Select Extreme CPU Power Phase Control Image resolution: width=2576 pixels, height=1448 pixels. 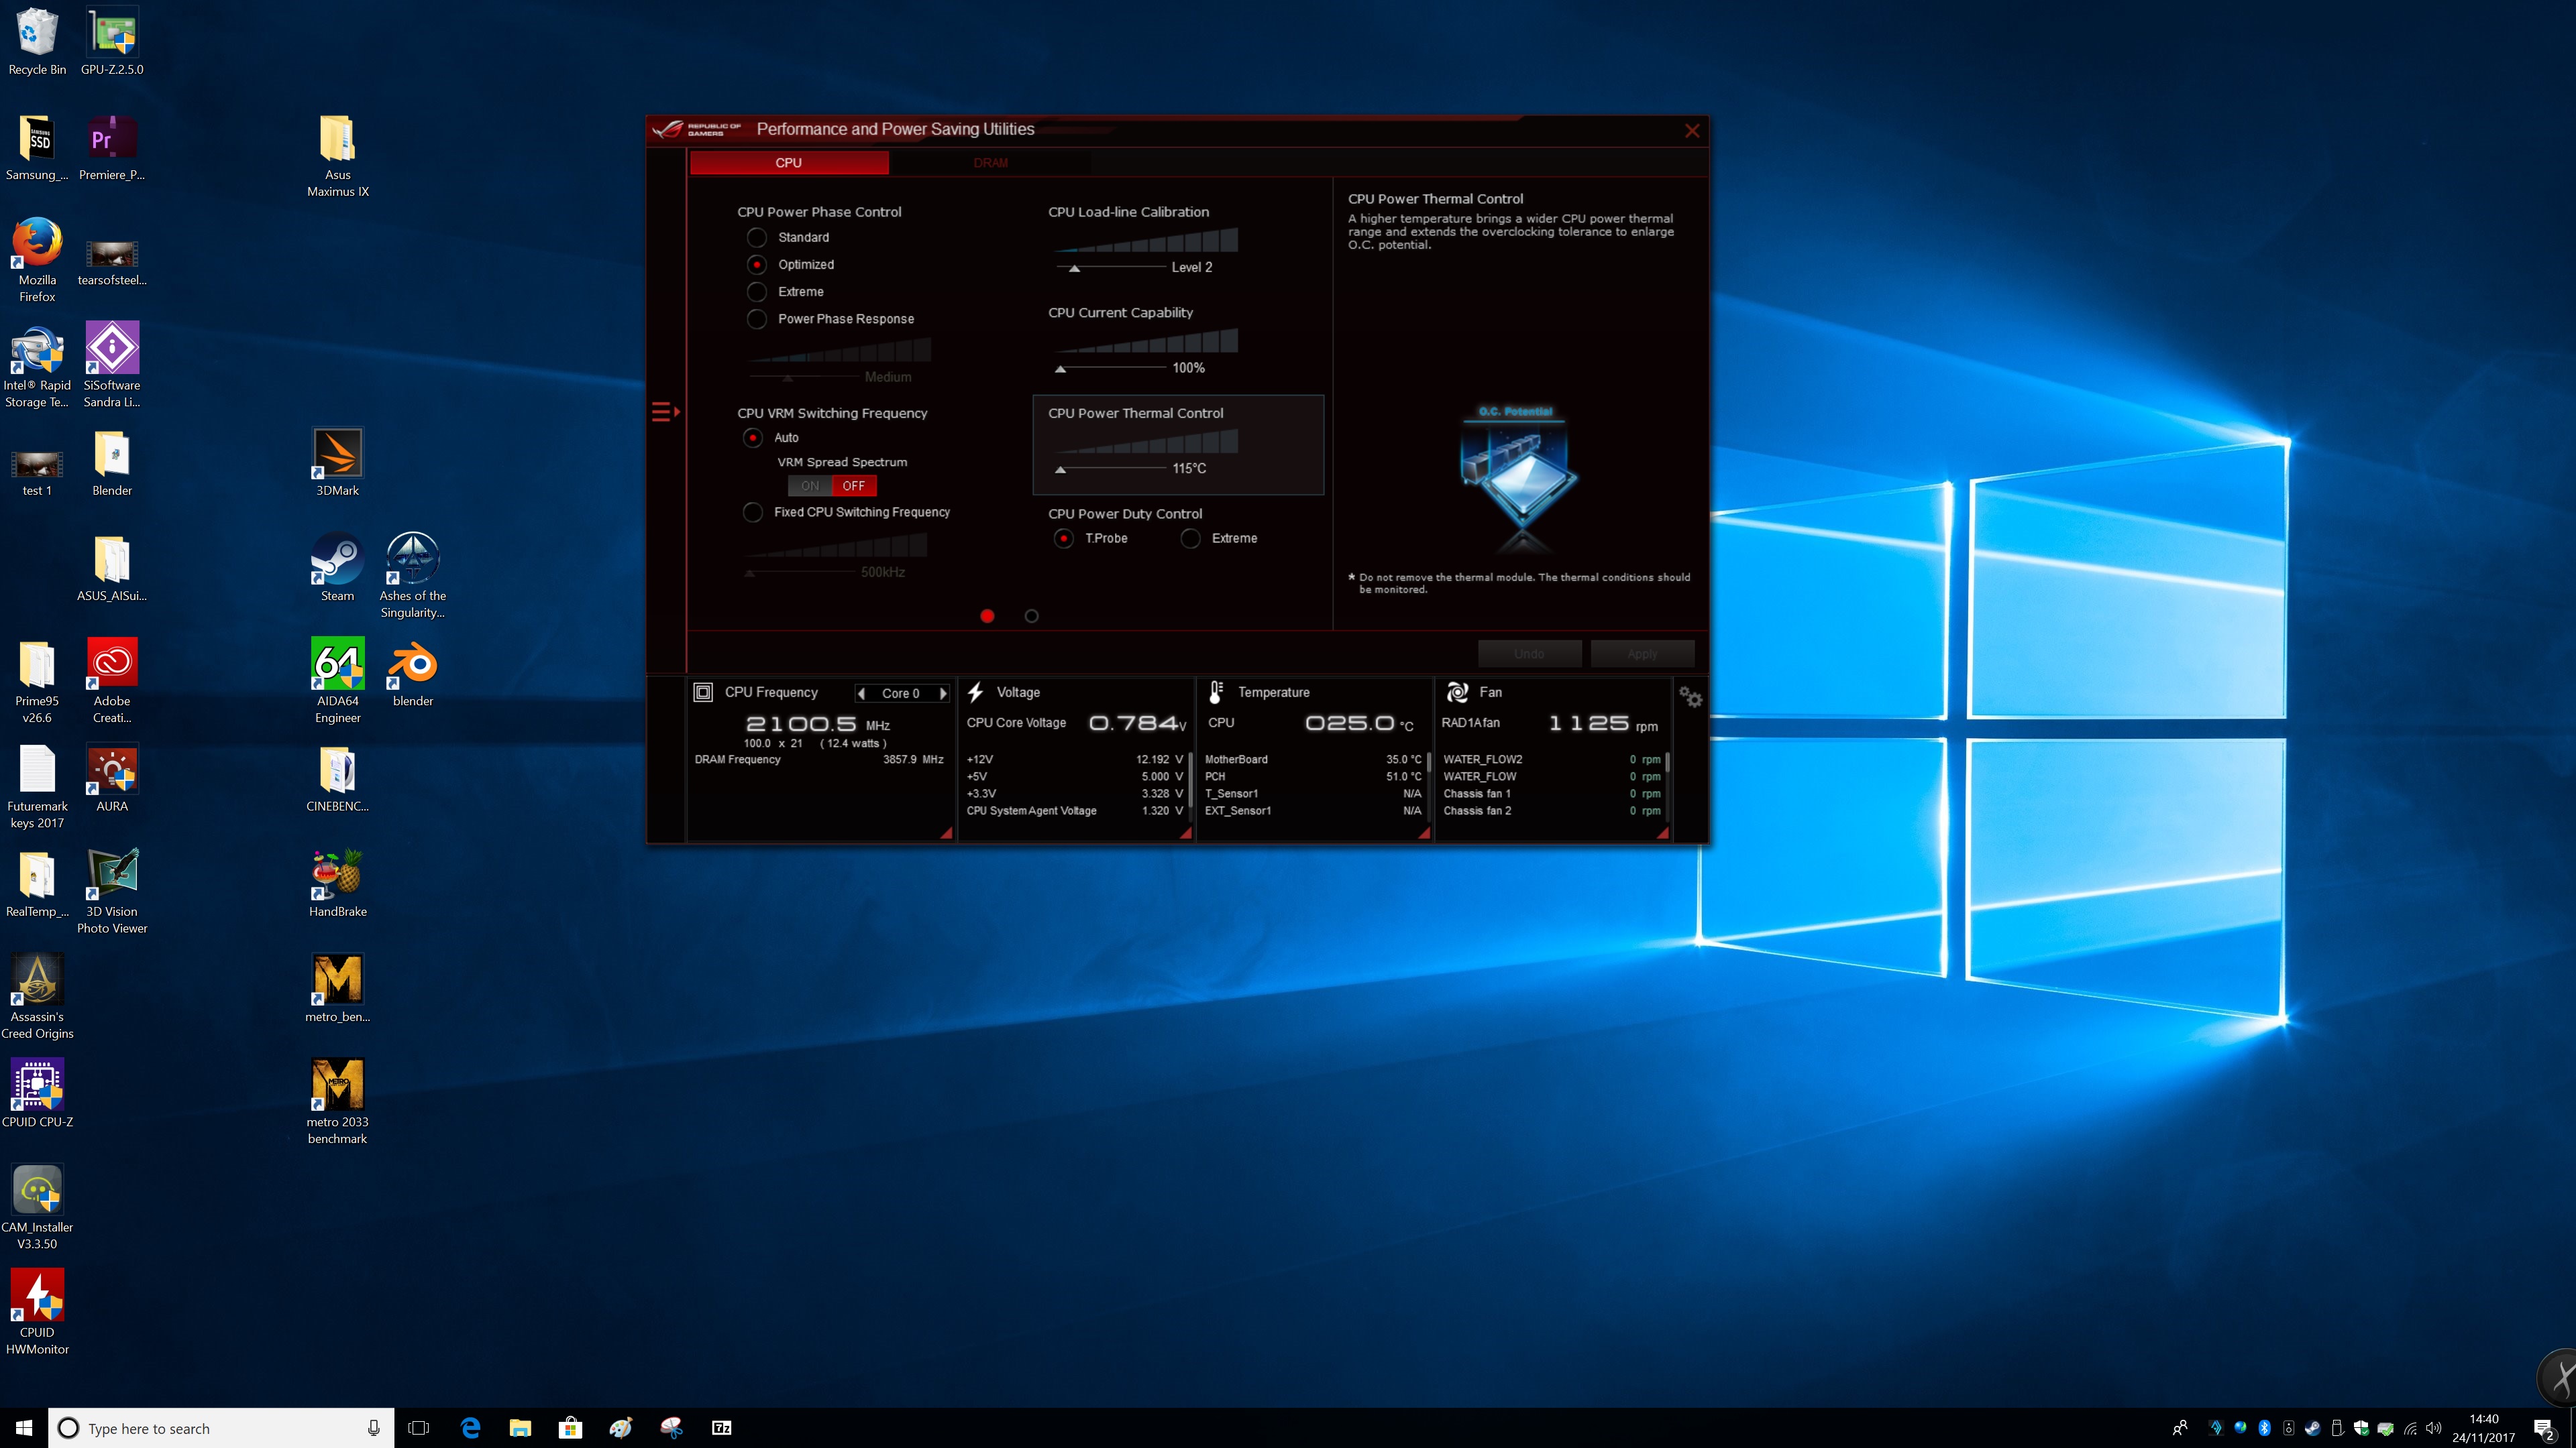[x=757, y=292]
